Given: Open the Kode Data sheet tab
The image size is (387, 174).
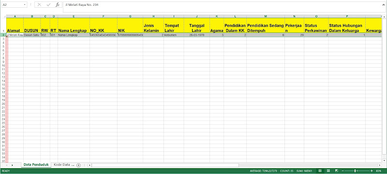Looking at the screenshot, I should click(x=64, y=165).
